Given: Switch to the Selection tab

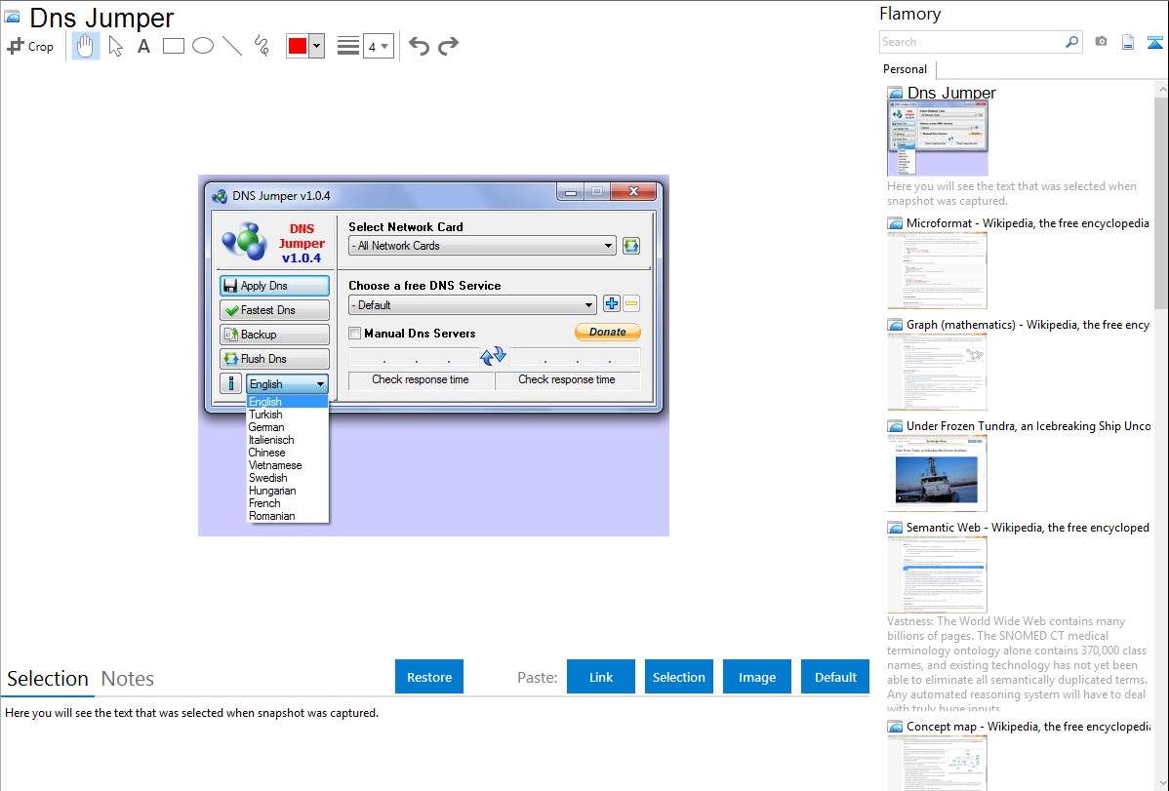Looking at the screenshot, I should (x=48, y=679).
